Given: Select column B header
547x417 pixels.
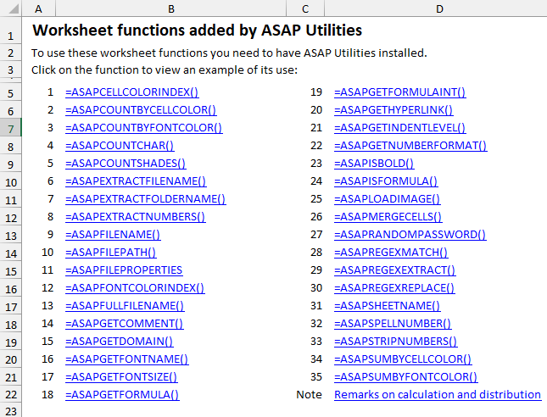Looking at the screenshot, I should pos(171,8).
